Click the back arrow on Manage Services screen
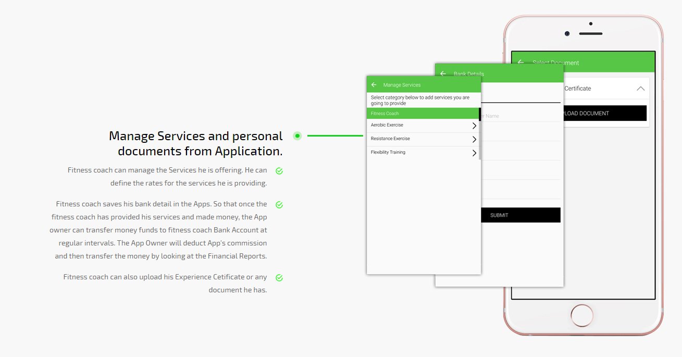This screenshot has width=682, height=357. click(x=374, y=84)
